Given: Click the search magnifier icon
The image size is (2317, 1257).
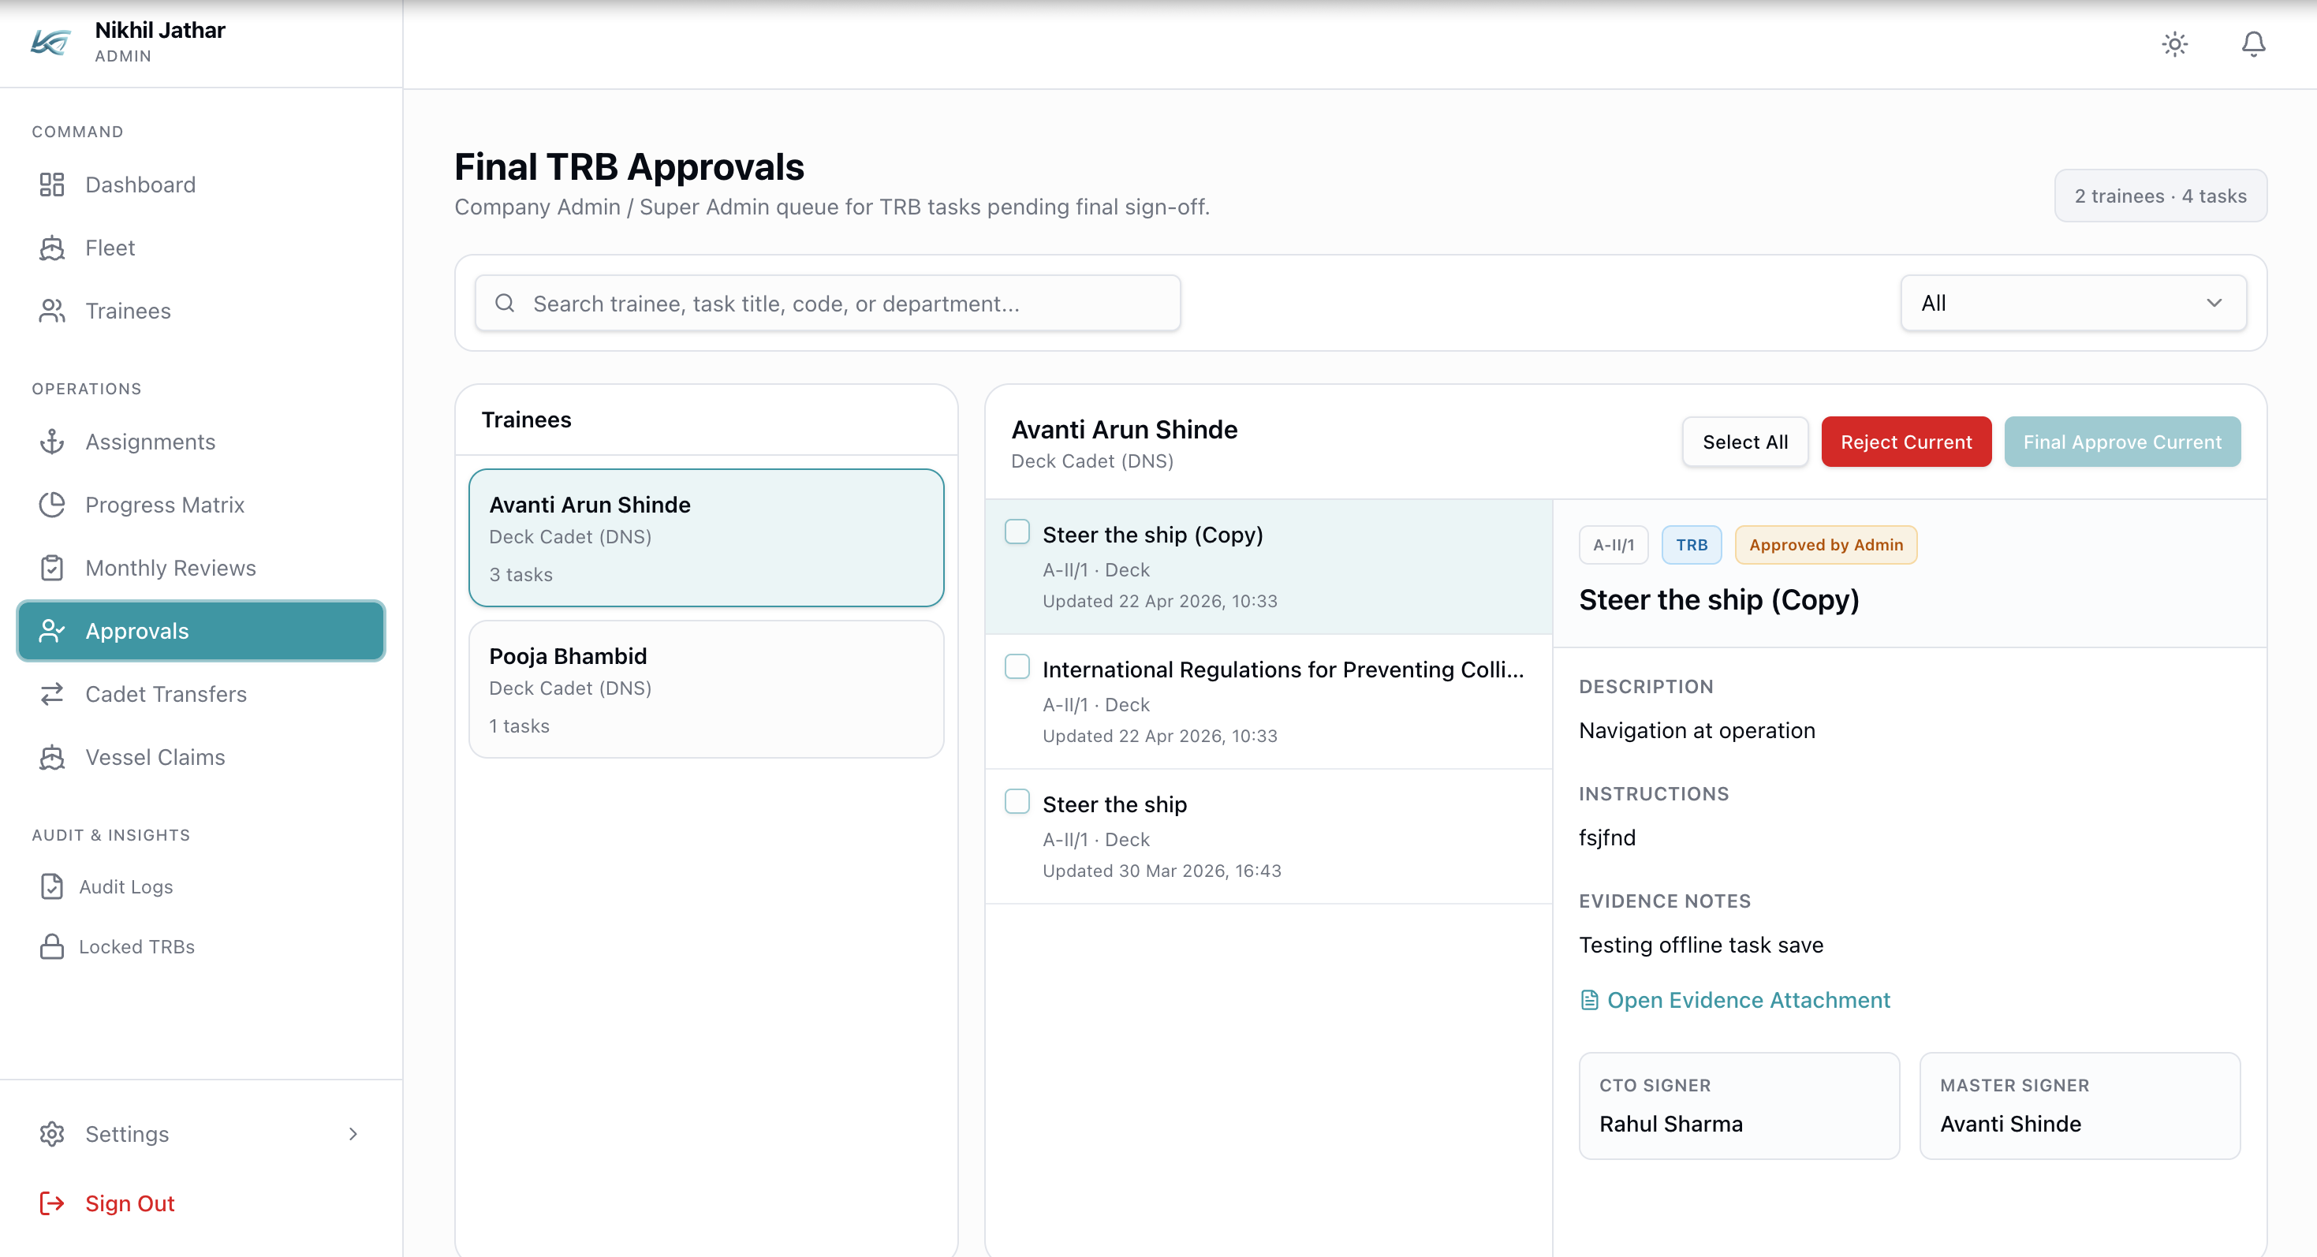Looking at the screenshot, I should coord(505,303).
